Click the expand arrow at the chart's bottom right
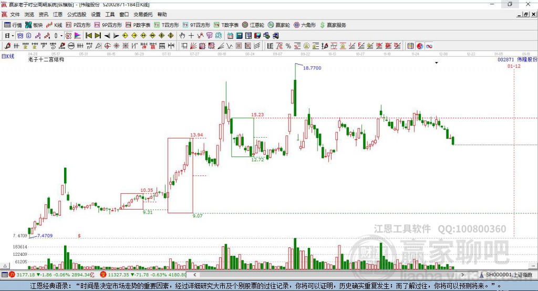The height and width of the screenshot is (291, 538). [x=533, y=266]
